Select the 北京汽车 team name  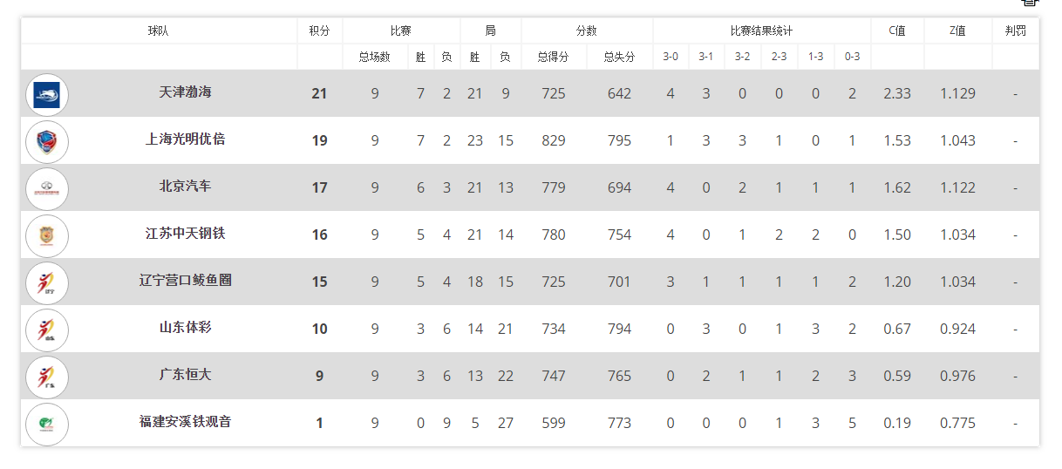(185, 186)
